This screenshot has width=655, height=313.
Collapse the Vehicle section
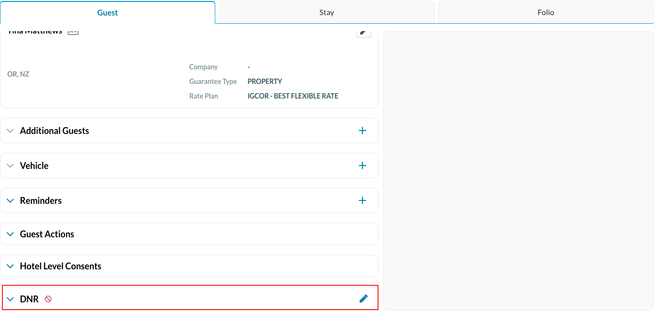coord(10,165)
